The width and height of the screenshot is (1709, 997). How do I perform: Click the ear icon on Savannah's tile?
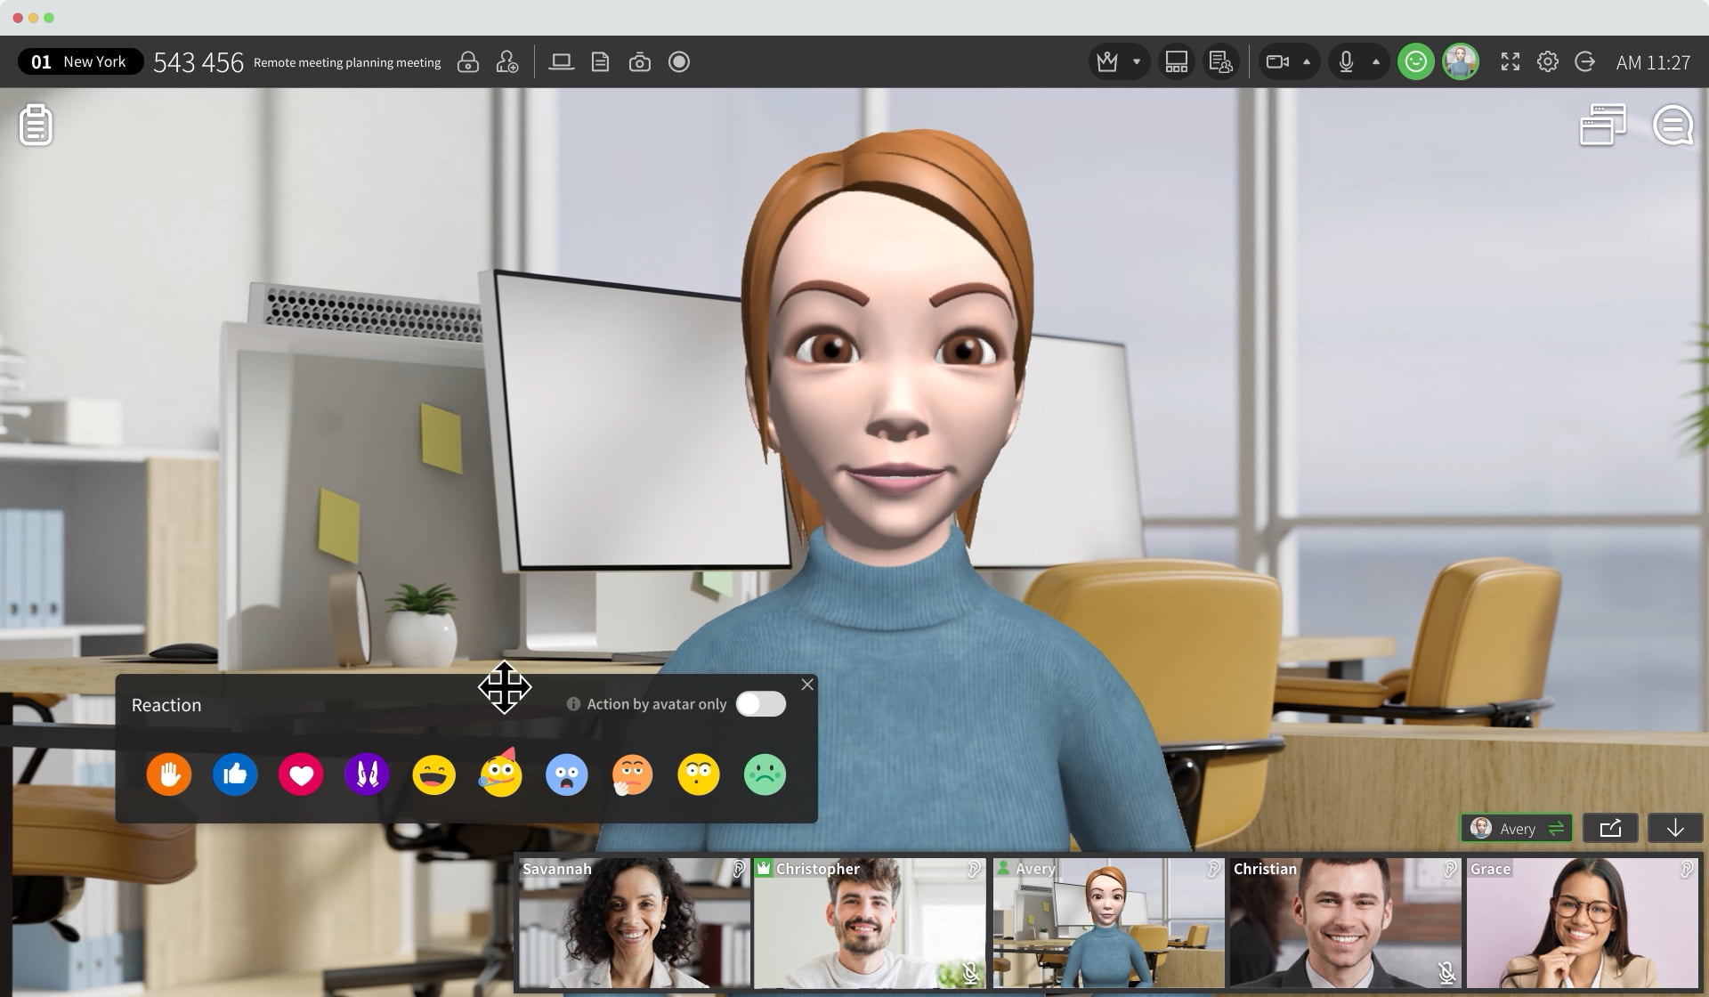[x=738, y=870]
